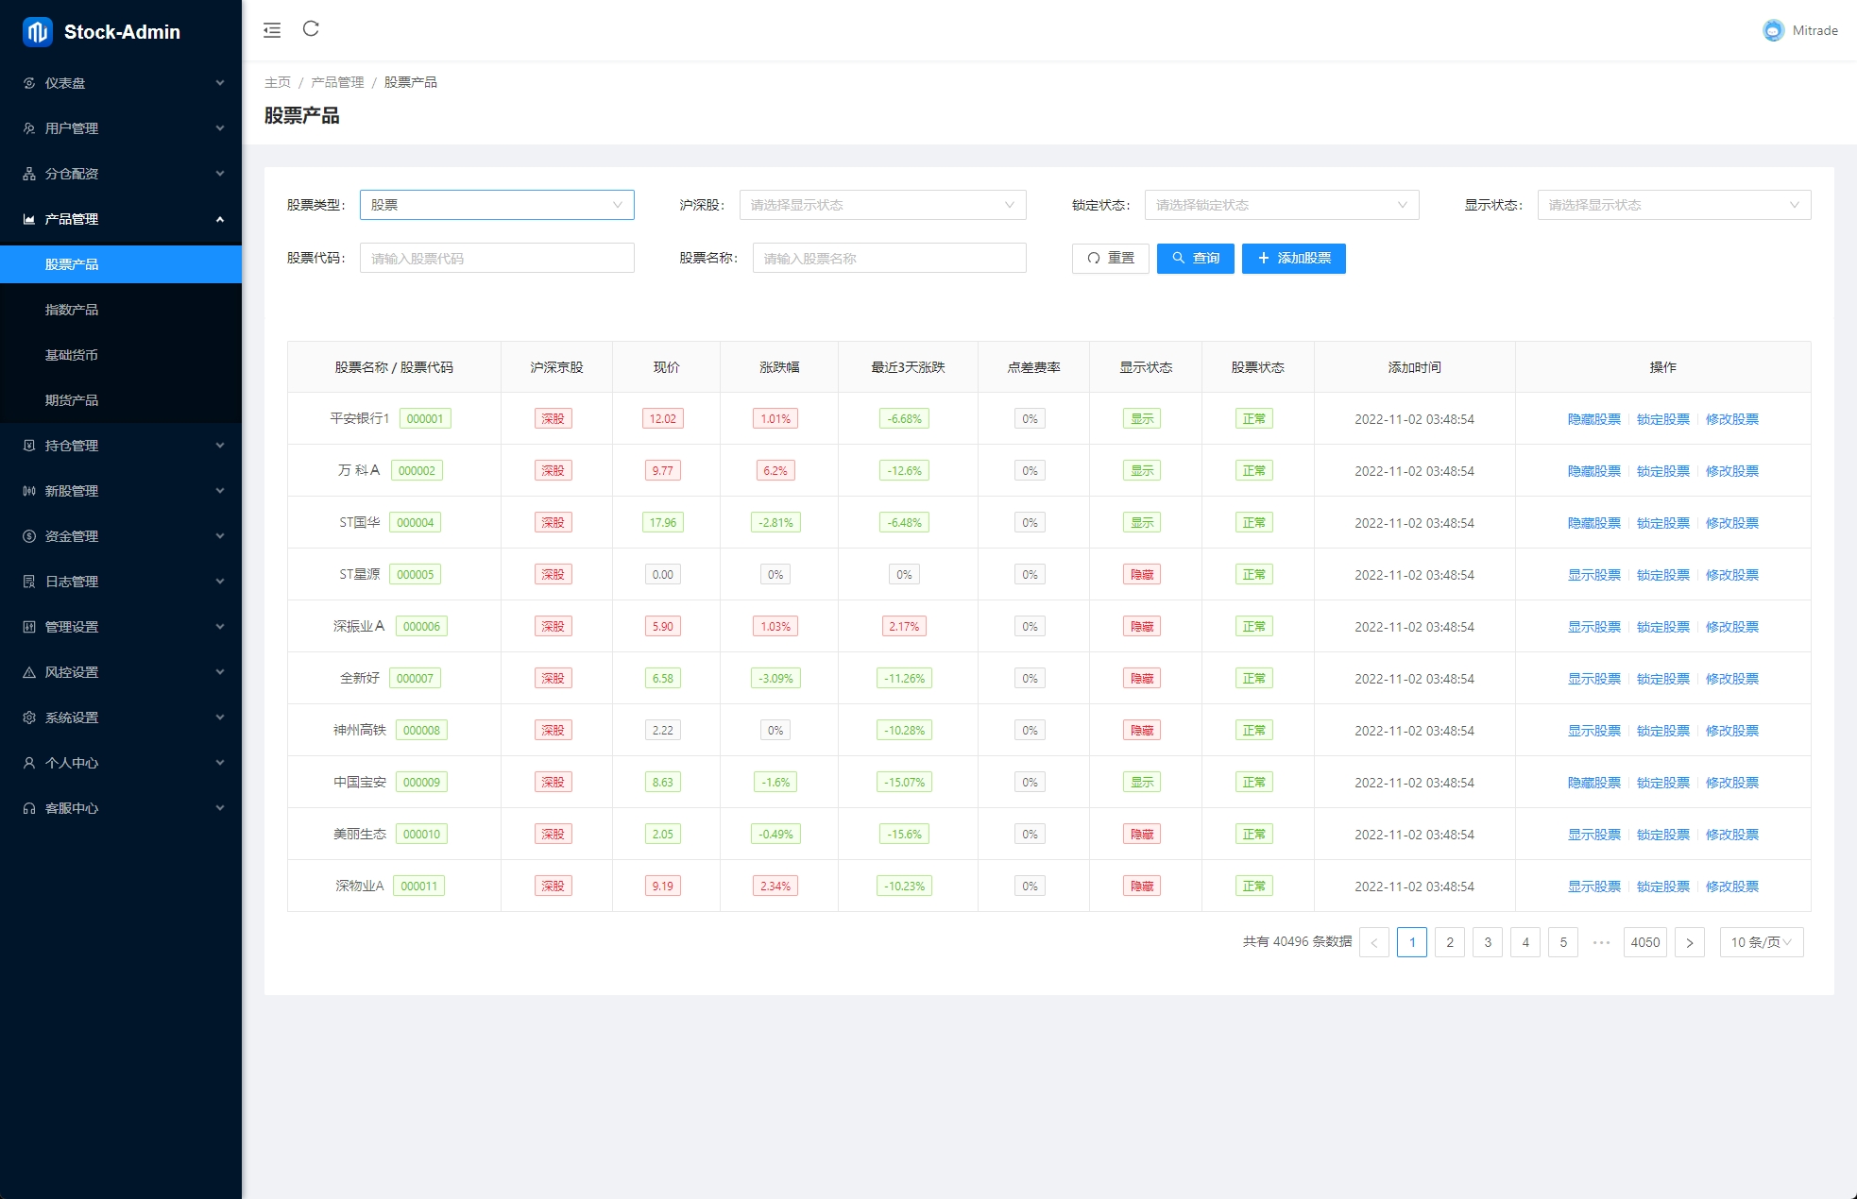The height and width of the screenshot is (1199, 1857).
Task: Open the 锁定状态 dropdown selector
Action: [1281, 205]
